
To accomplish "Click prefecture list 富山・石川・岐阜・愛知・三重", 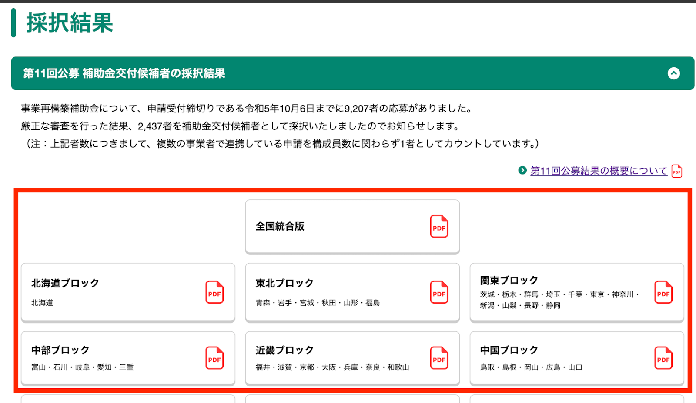I will point(82,367).
